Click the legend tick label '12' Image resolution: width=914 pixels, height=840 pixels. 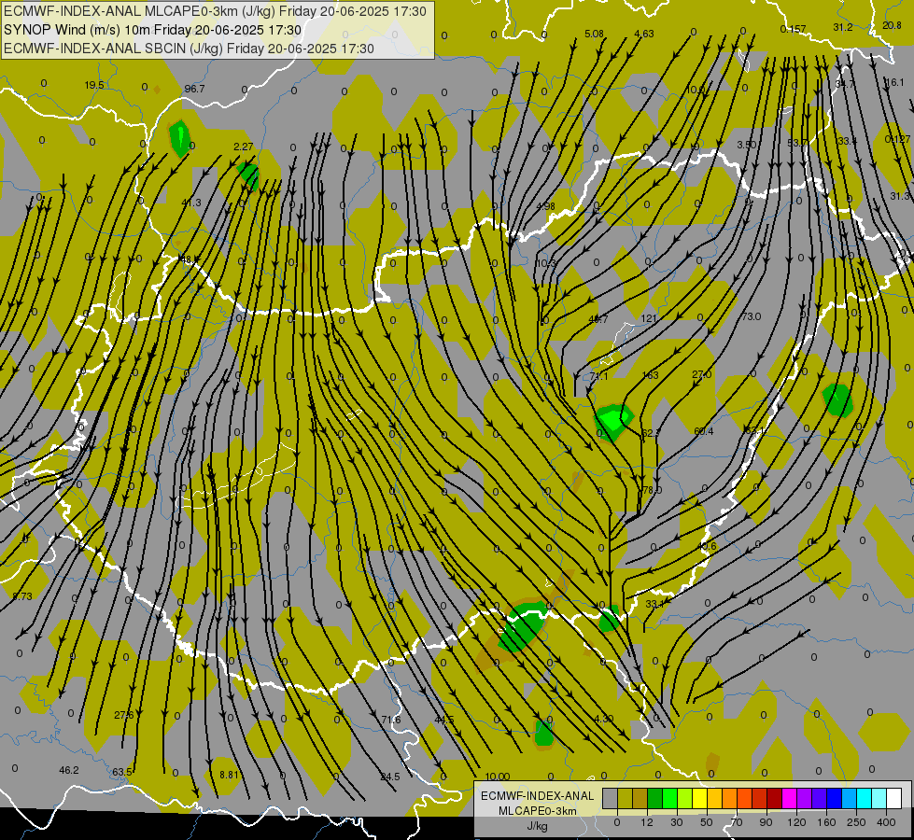click(x=647, y=822)
